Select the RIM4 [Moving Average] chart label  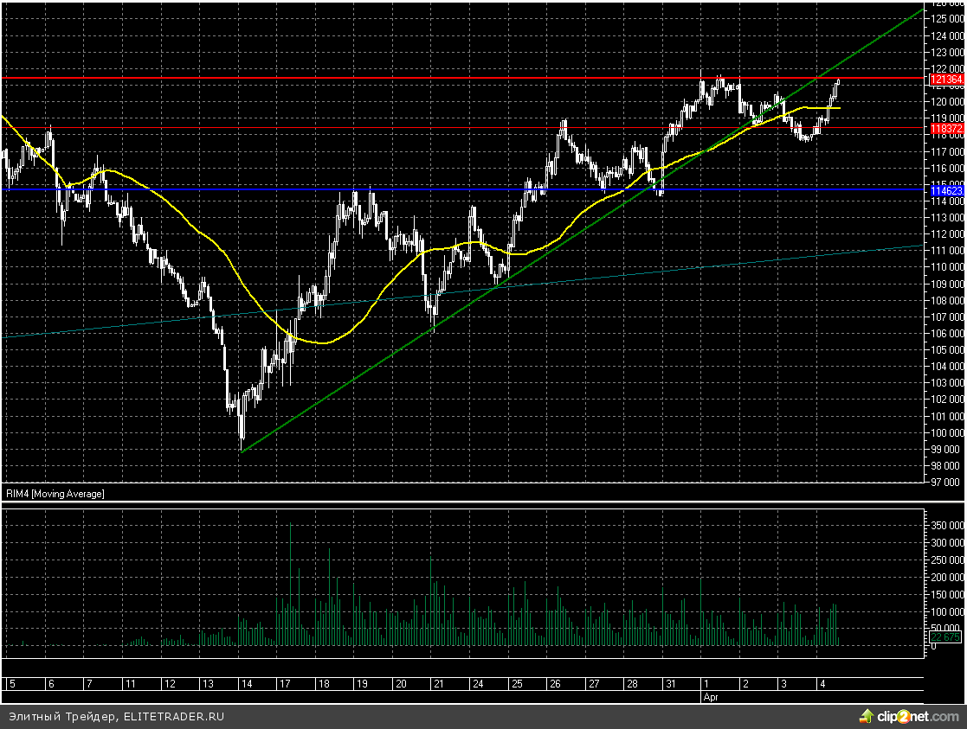point(56,494)
